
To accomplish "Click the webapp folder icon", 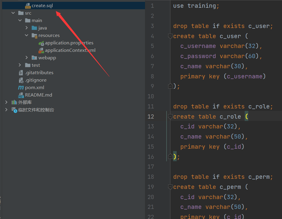I will pyautogui.click(x=34, y=58).
